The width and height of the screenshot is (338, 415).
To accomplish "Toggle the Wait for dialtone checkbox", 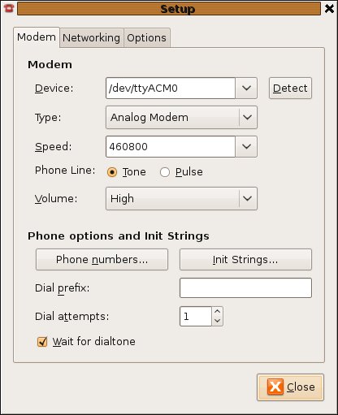I will pos(42,342).
